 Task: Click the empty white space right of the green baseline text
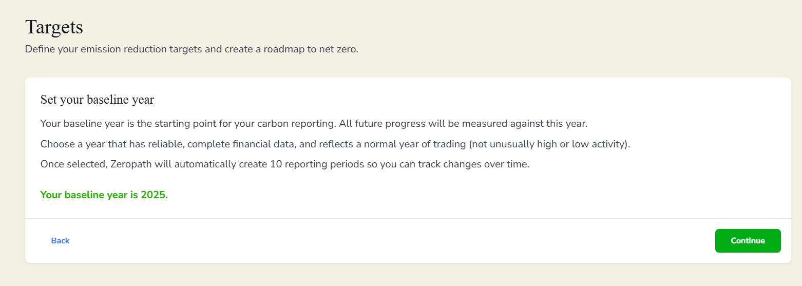coord(462,195)
